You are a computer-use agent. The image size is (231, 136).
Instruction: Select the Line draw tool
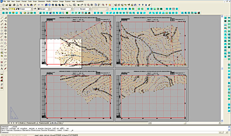[x=2, y=18]
